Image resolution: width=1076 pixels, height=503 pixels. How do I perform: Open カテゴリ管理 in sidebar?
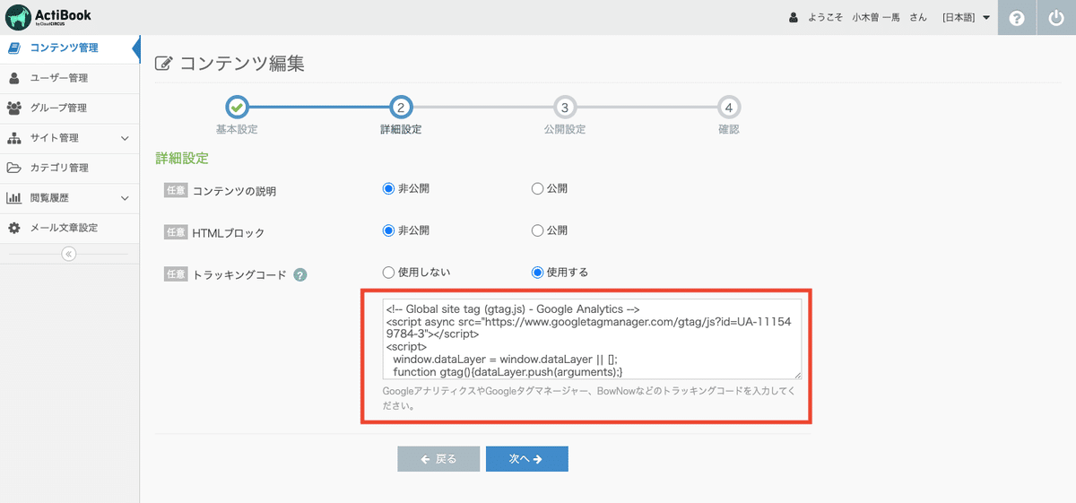pyautogui.click(x=70, y=168)
